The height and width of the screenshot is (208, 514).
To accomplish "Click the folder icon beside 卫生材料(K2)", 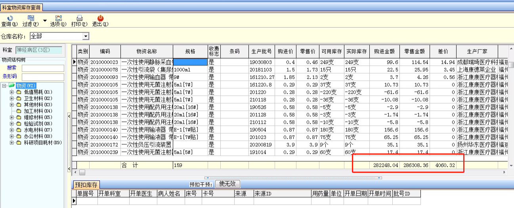I will [x=19, y=98].
